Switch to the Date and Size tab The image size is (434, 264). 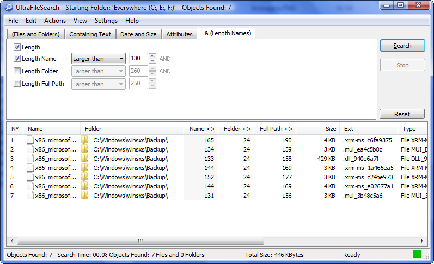[138, 34]
